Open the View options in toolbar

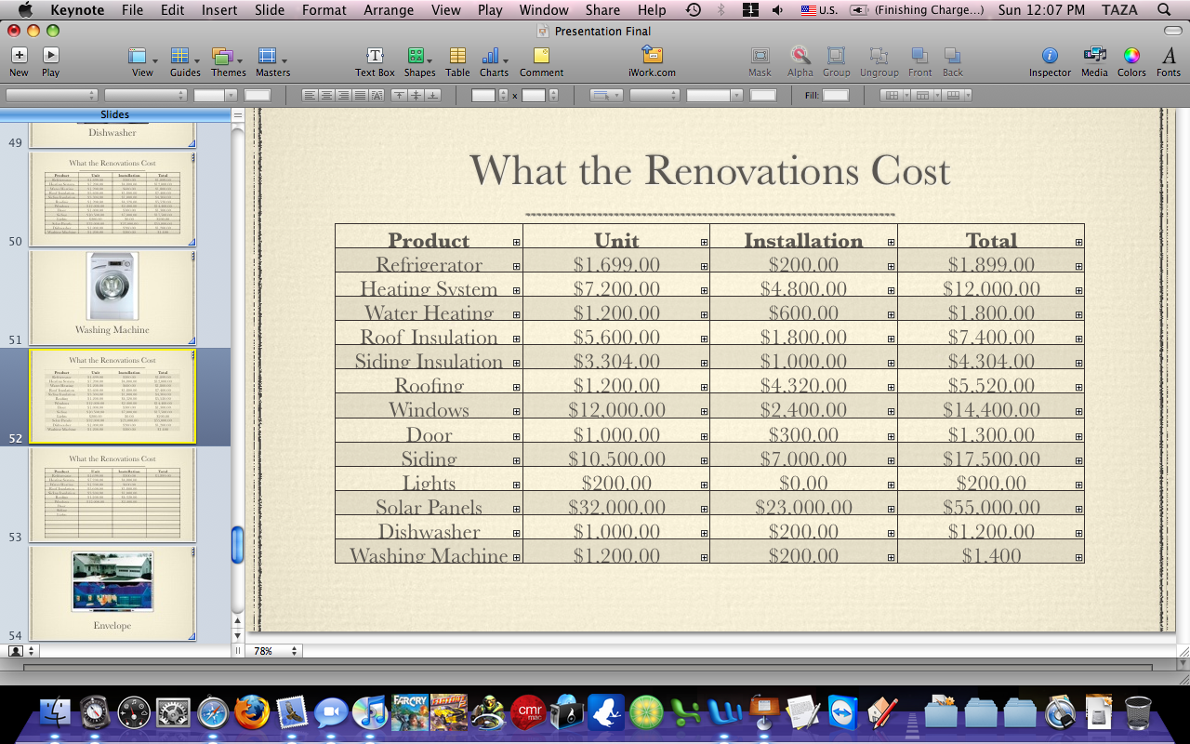point(142,61)
